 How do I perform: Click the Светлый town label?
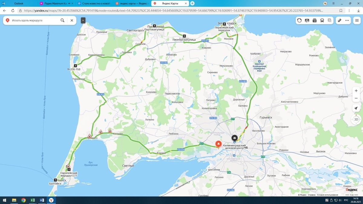[128, 166]
